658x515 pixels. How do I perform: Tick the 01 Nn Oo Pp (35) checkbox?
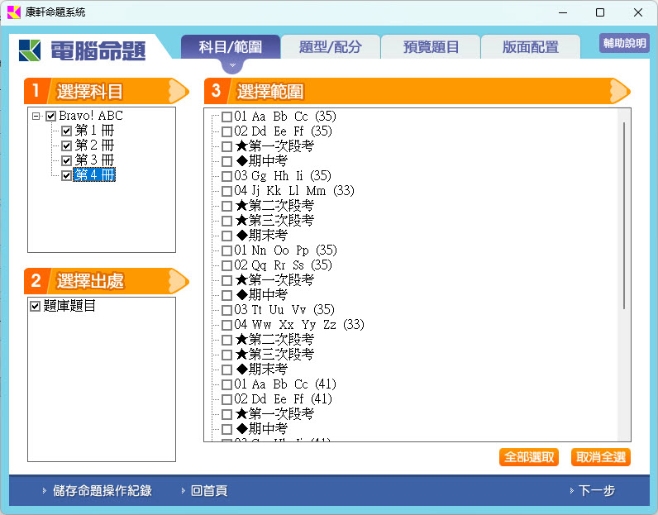[x=226, y=250]
